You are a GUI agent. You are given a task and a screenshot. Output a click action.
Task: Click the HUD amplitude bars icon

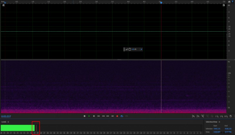click(x=126, y=49)
